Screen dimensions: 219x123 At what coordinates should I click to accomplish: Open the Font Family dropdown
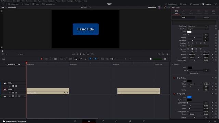click(198, 26)
